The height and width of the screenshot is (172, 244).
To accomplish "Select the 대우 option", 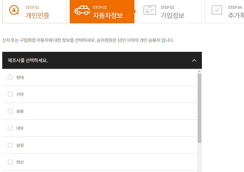I will coord(10,128).
